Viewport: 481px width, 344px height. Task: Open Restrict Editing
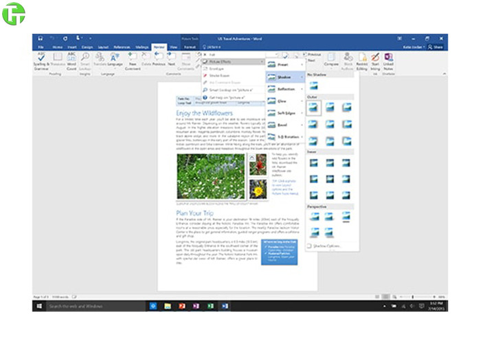(362, 61)
